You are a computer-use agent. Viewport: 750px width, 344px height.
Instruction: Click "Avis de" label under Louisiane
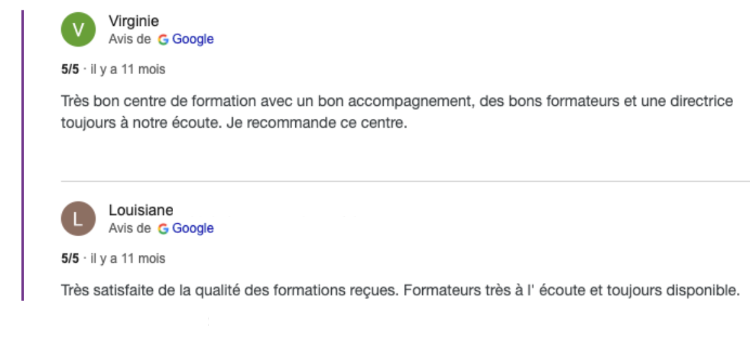(x=129, y=229)
